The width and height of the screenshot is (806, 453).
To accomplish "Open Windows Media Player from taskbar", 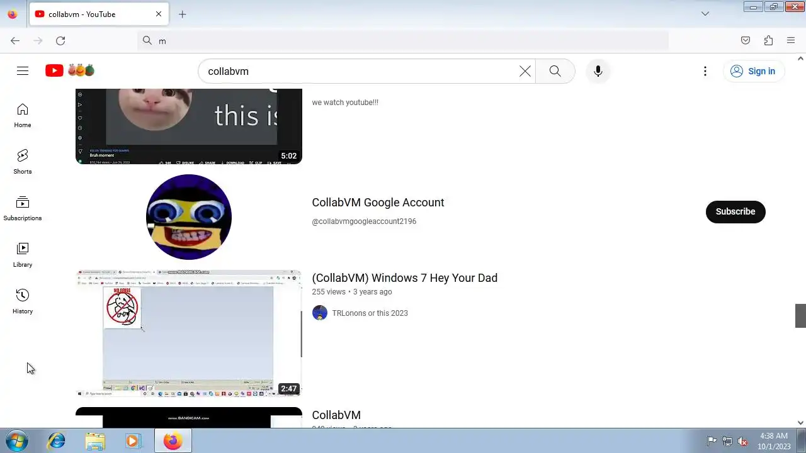I will 133,441.
